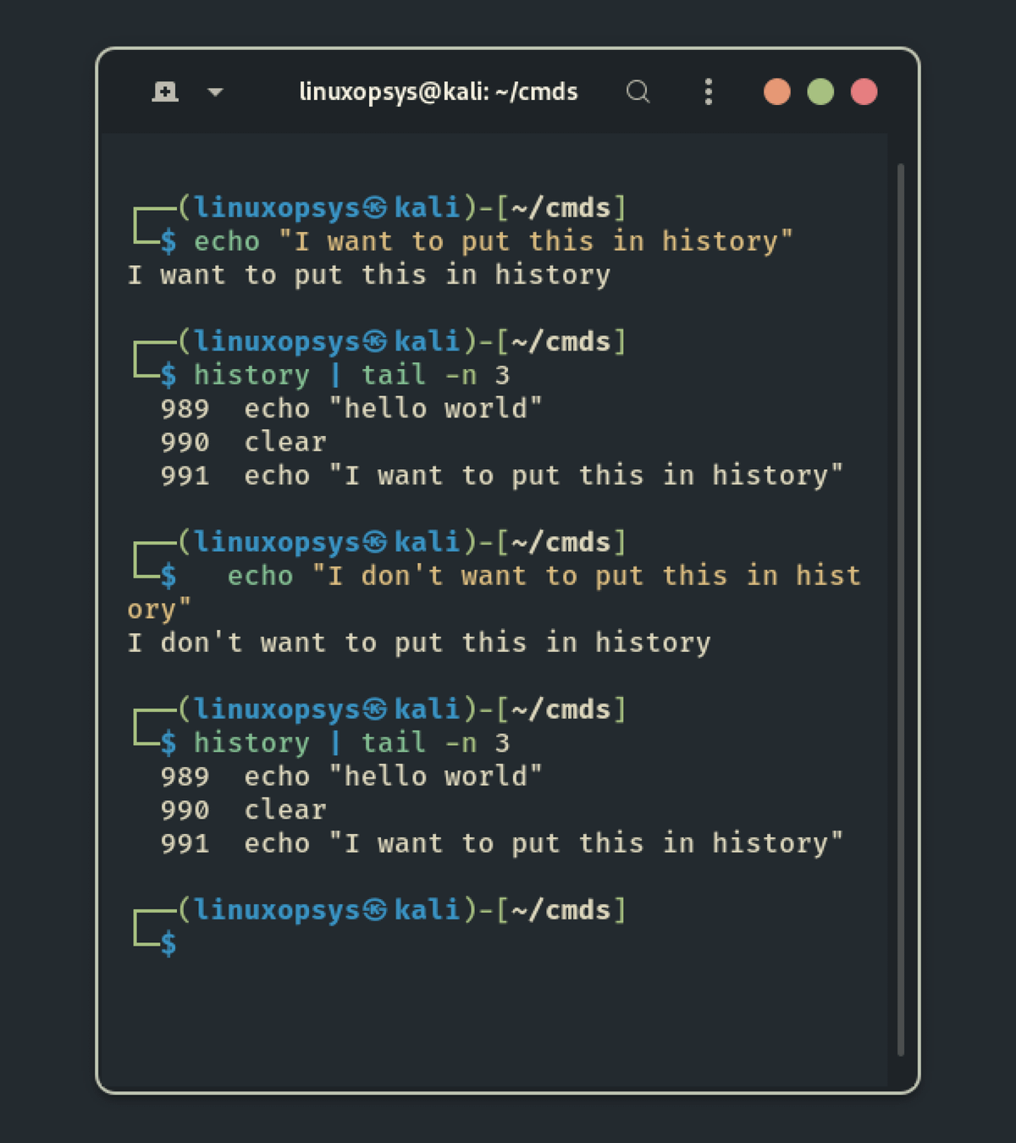Click the orange minimize window button
This screenshot has width=1016, height=1143.
776,91
